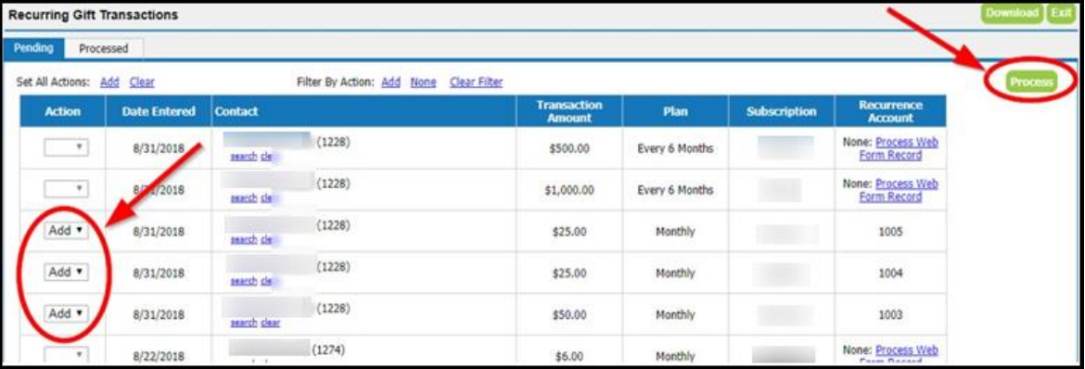Viewport: 1085px width, 369px height.
Task: Click the Transaction Amount column header
Action: point(569,111)
